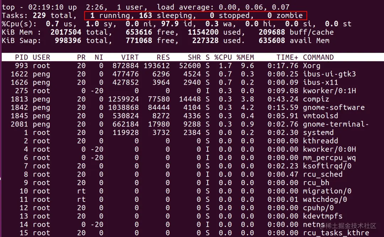Click the 998396 swap total value
The width and height of the screenshot is (384, 237).
click(x=68, y=41)
